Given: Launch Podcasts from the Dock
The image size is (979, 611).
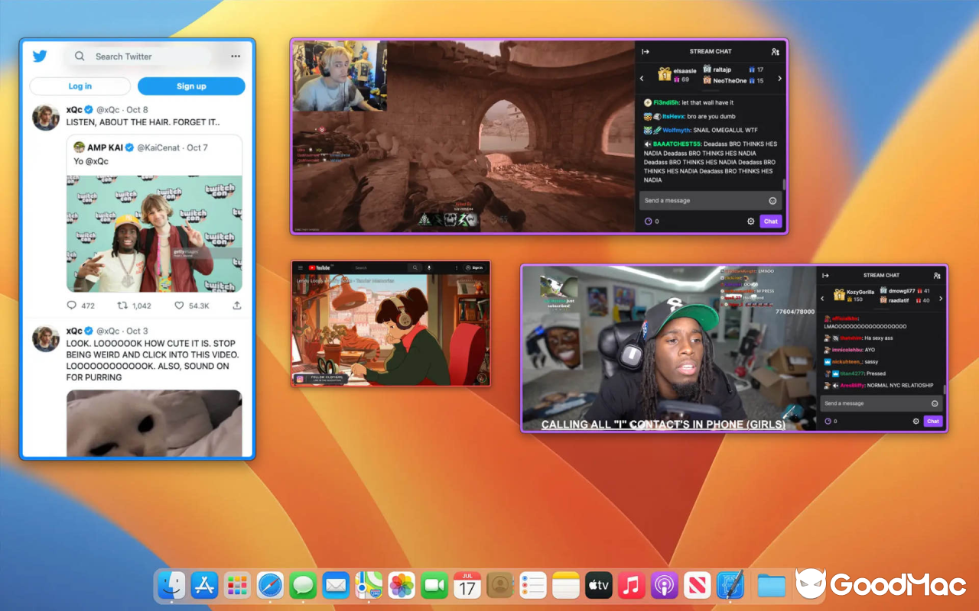Looking at the screenshot, I should 664,586.
